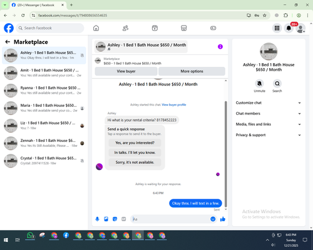Click the Search Facebook field
The image size is (313, 250).
pos(50,28)
